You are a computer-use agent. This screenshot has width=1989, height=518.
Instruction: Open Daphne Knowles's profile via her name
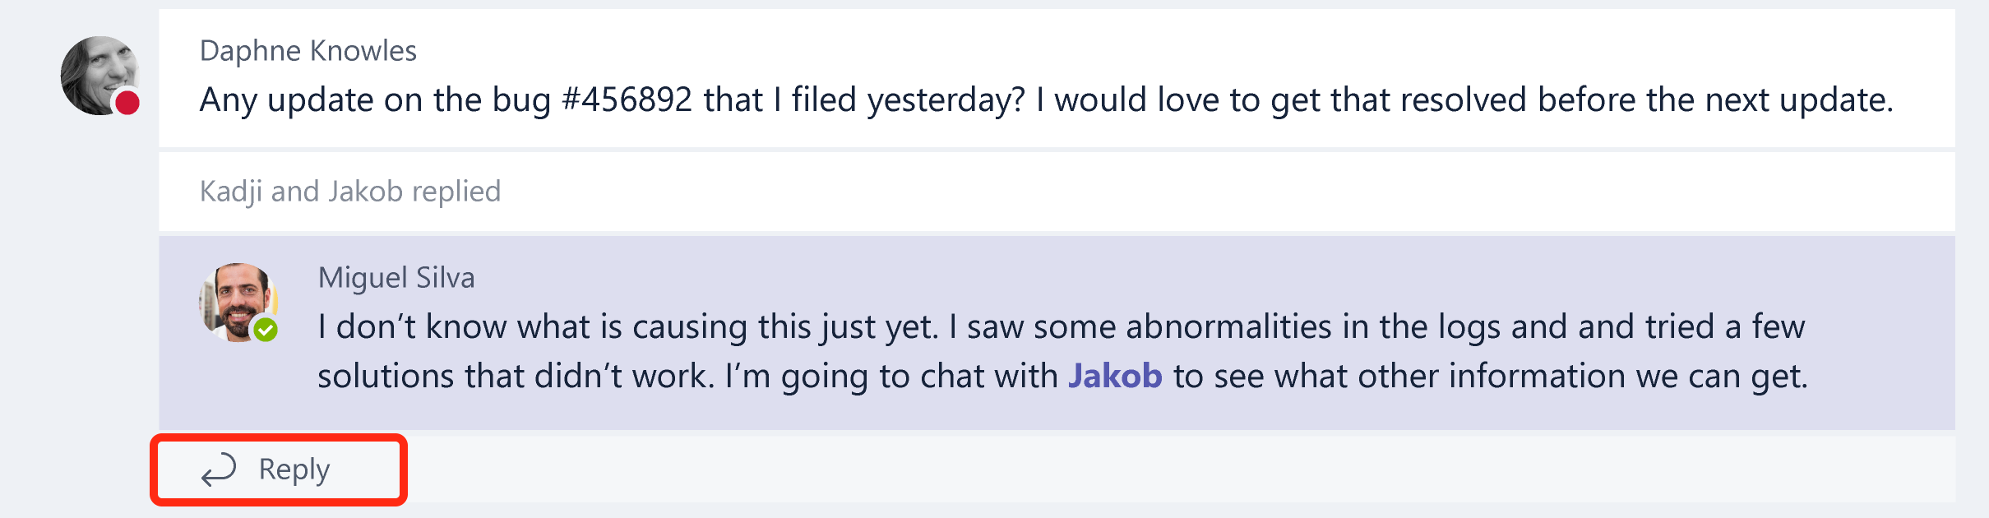[308, 51]
